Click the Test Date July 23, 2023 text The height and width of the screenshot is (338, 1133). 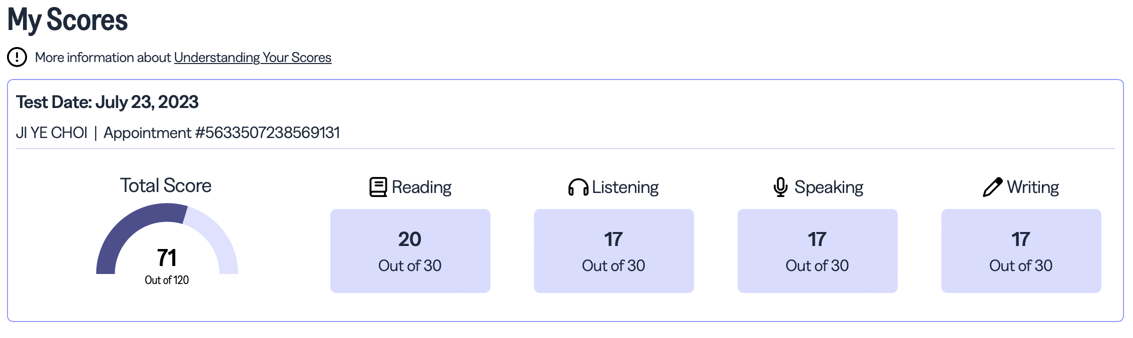pyautogui.click(x=107, y=102)
